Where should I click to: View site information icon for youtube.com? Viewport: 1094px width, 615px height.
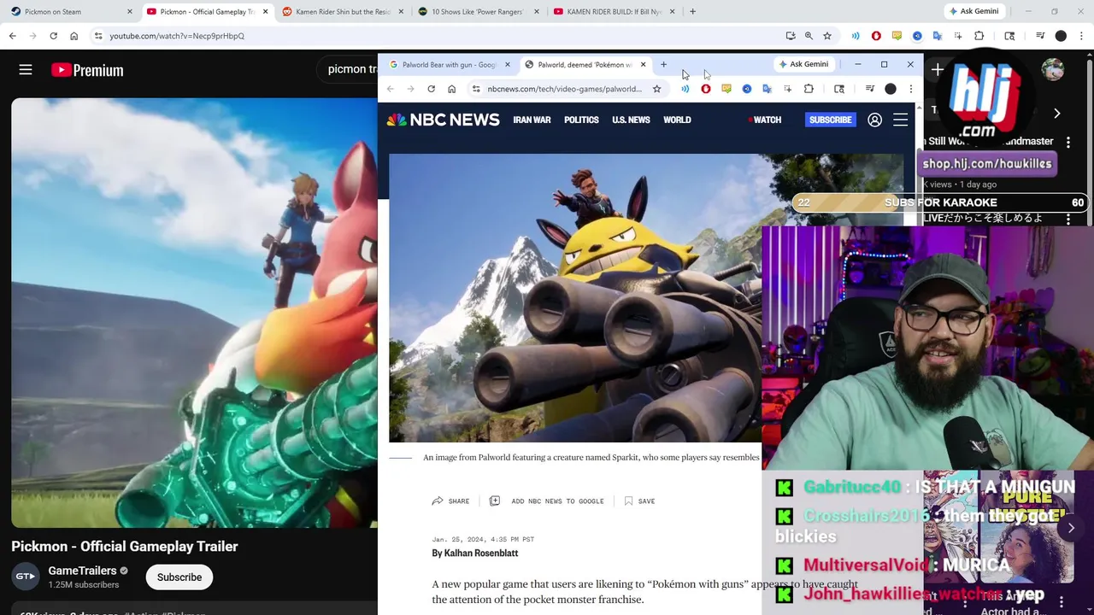(x=98, y=36)
